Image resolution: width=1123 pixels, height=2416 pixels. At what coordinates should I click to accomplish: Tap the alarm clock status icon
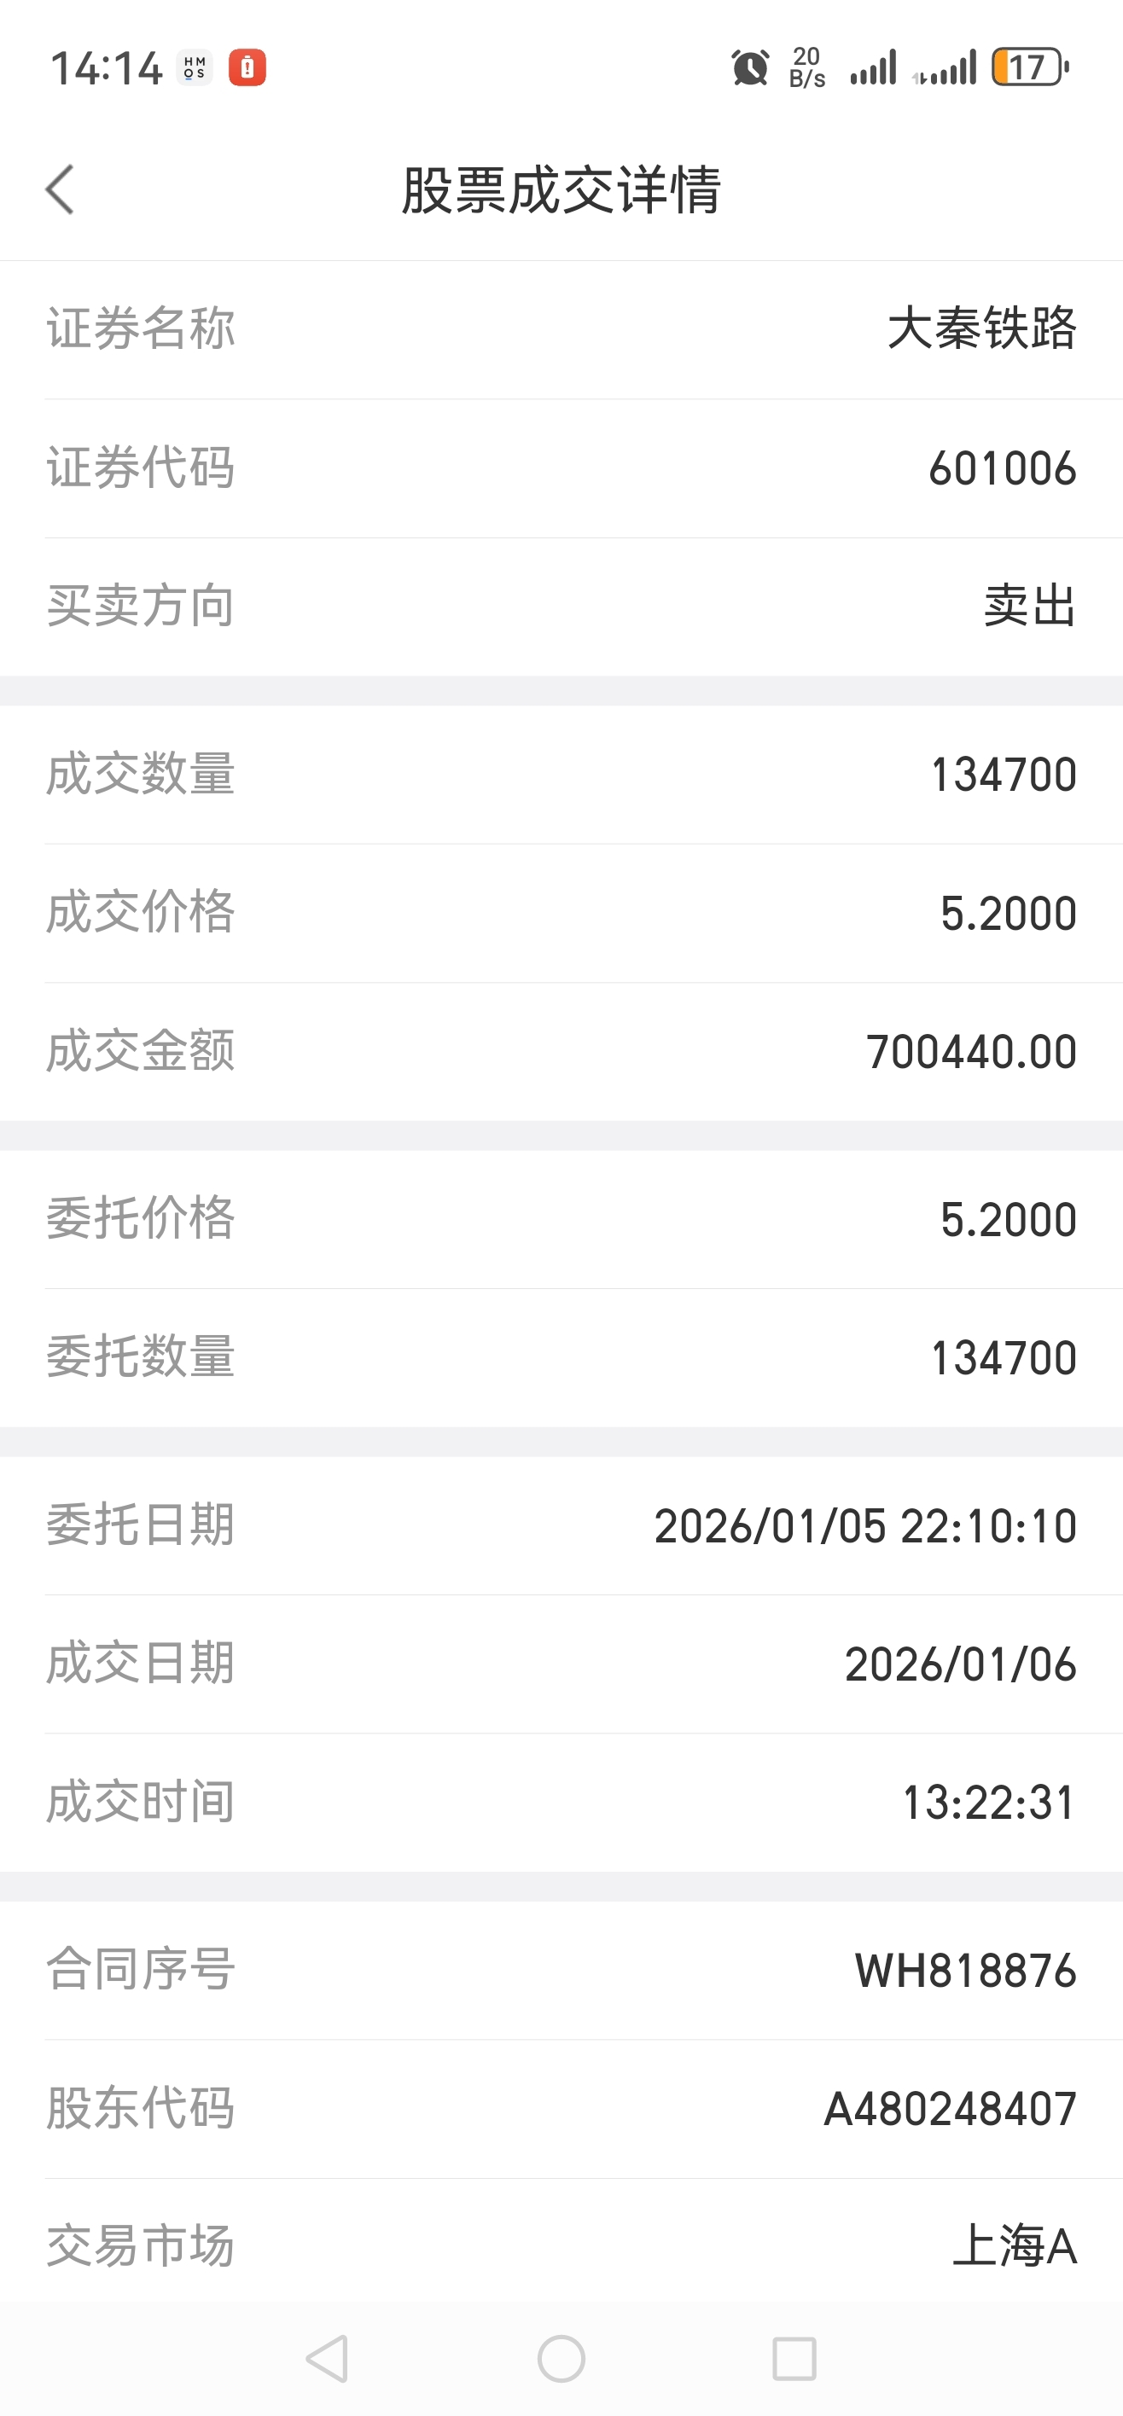749,67
